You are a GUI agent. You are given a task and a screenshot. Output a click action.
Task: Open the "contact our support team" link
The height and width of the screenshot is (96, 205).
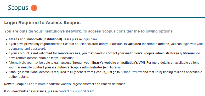(76, 91)
